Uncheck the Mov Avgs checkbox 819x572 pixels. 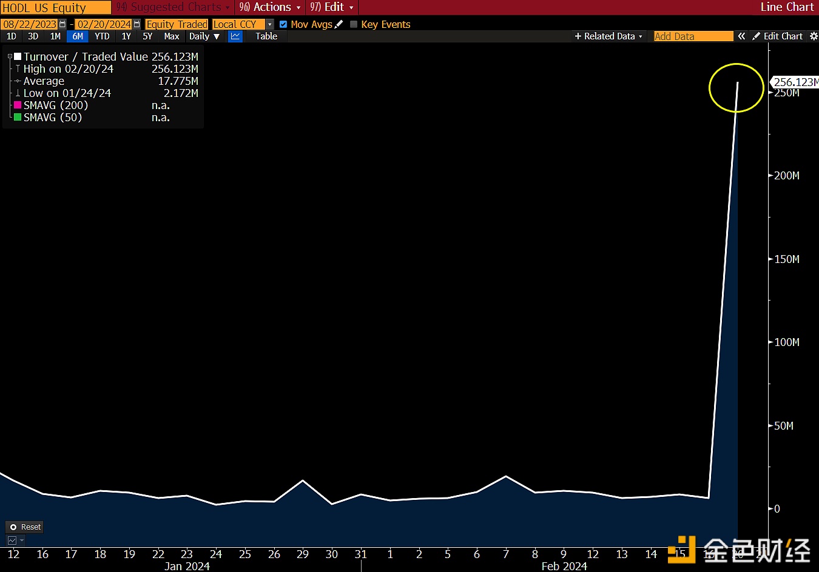[283, 24]
